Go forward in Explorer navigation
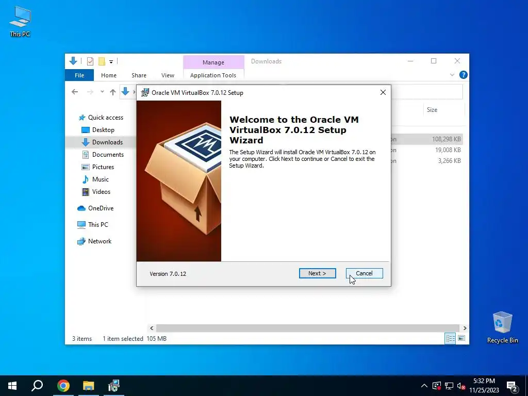Viewport: 528px width, 396px height. coord(90,92)
